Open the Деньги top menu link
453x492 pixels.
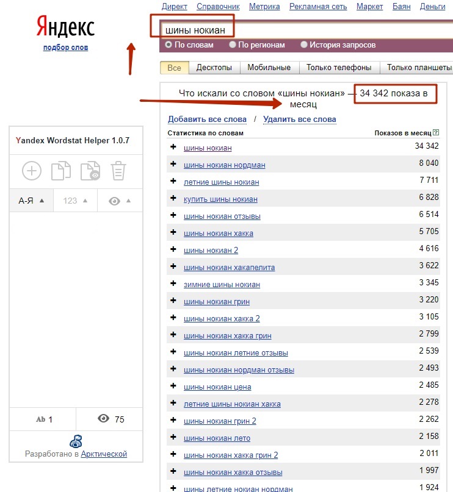433,6
